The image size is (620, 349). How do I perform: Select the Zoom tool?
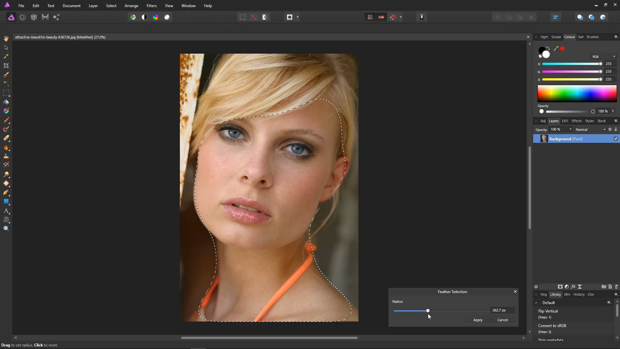[x=6, y=228]
